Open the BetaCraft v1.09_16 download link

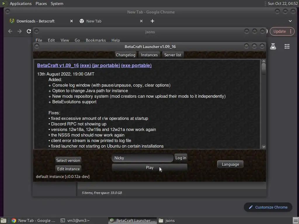pos(58,65)
